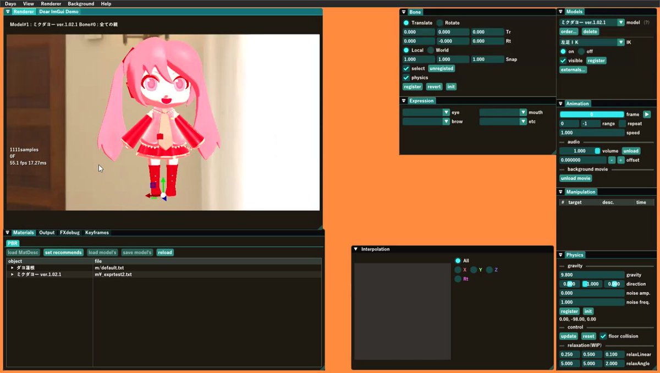Collapse the Interpolation window triangle
This screenshot has width=660, height=373.
[356, 249]
